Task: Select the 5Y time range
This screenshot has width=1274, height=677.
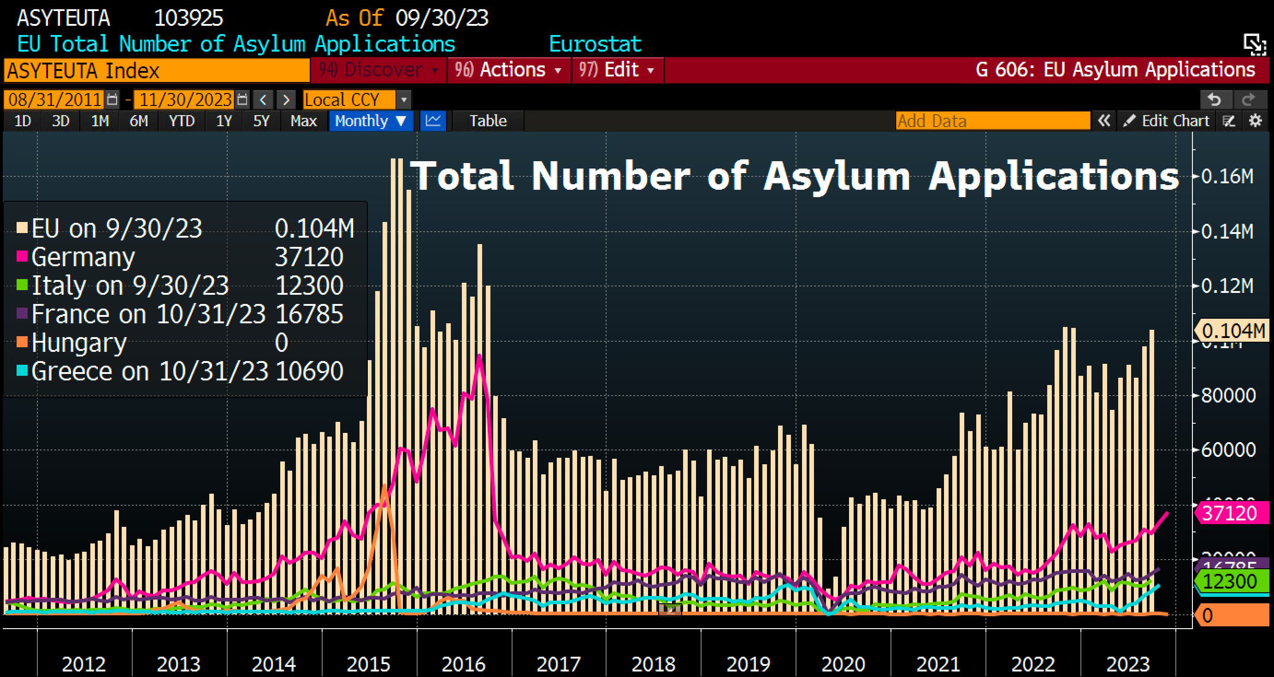Action: [261, 121]
